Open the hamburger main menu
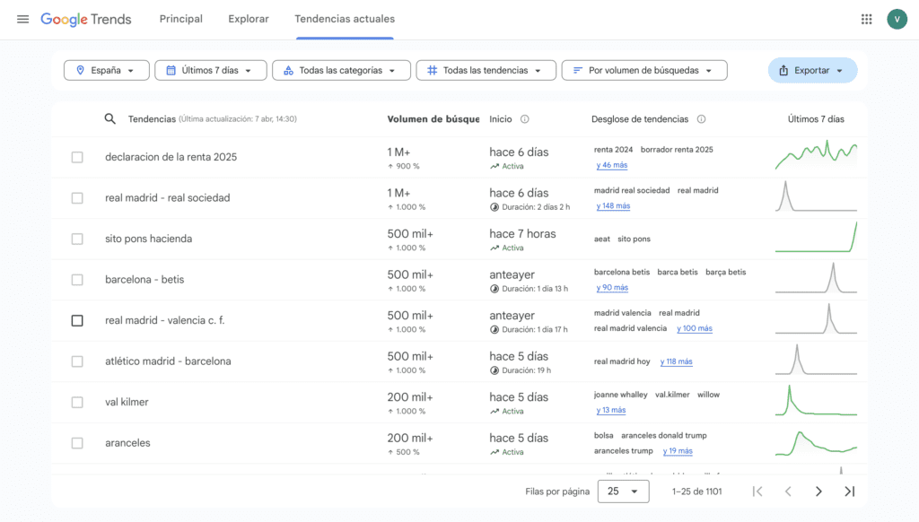 (22, 20)
